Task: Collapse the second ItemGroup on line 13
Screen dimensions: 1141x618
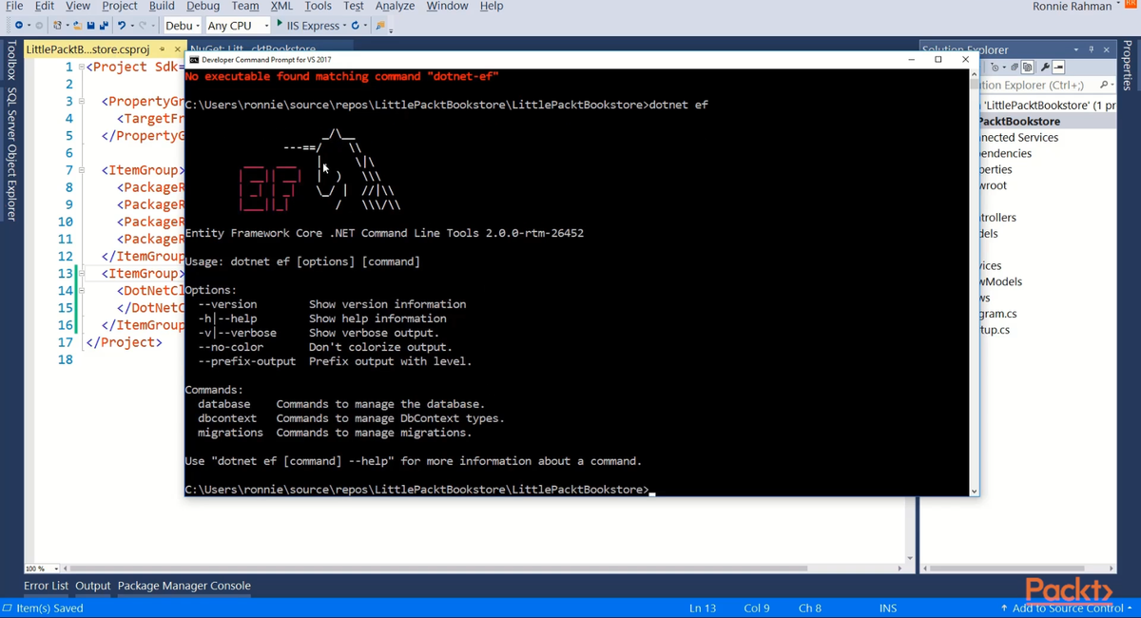Action: tap(81, 274)
